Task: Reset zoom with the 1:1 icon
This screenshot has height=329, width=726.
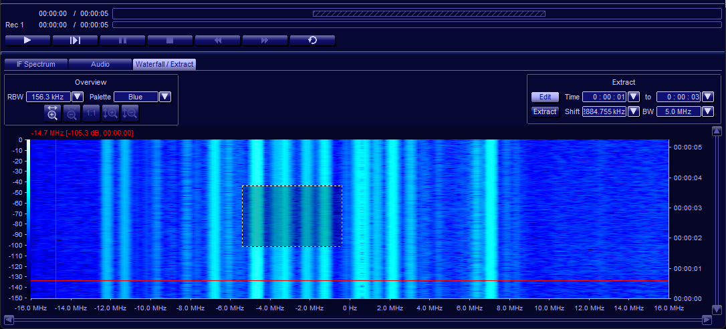Action: pos(92,113)
